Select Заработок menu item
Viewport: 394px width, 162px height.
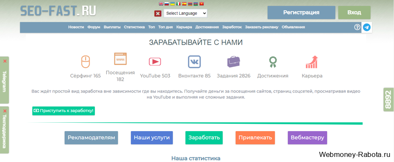(x=232, y=27)
